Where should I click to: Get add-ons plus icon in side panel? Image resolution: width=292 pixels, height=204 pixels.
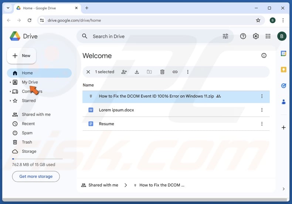point(283,128)
